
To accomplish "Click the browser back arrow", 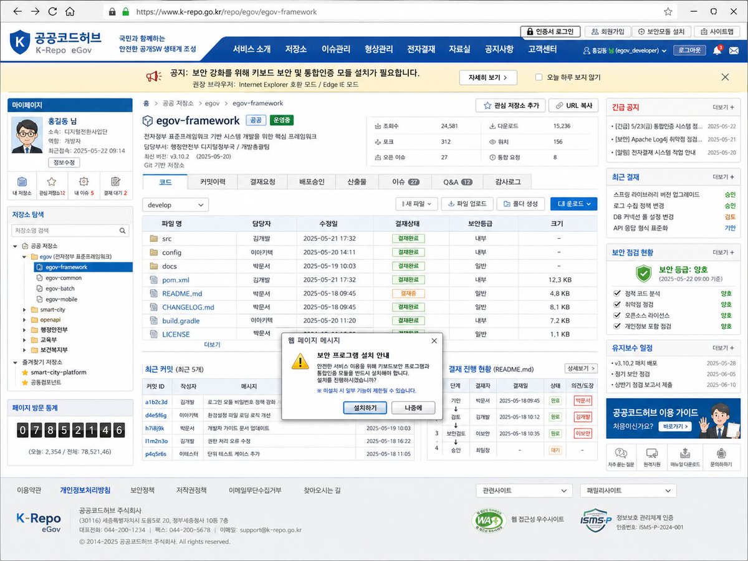I will [x=16, y=11].
